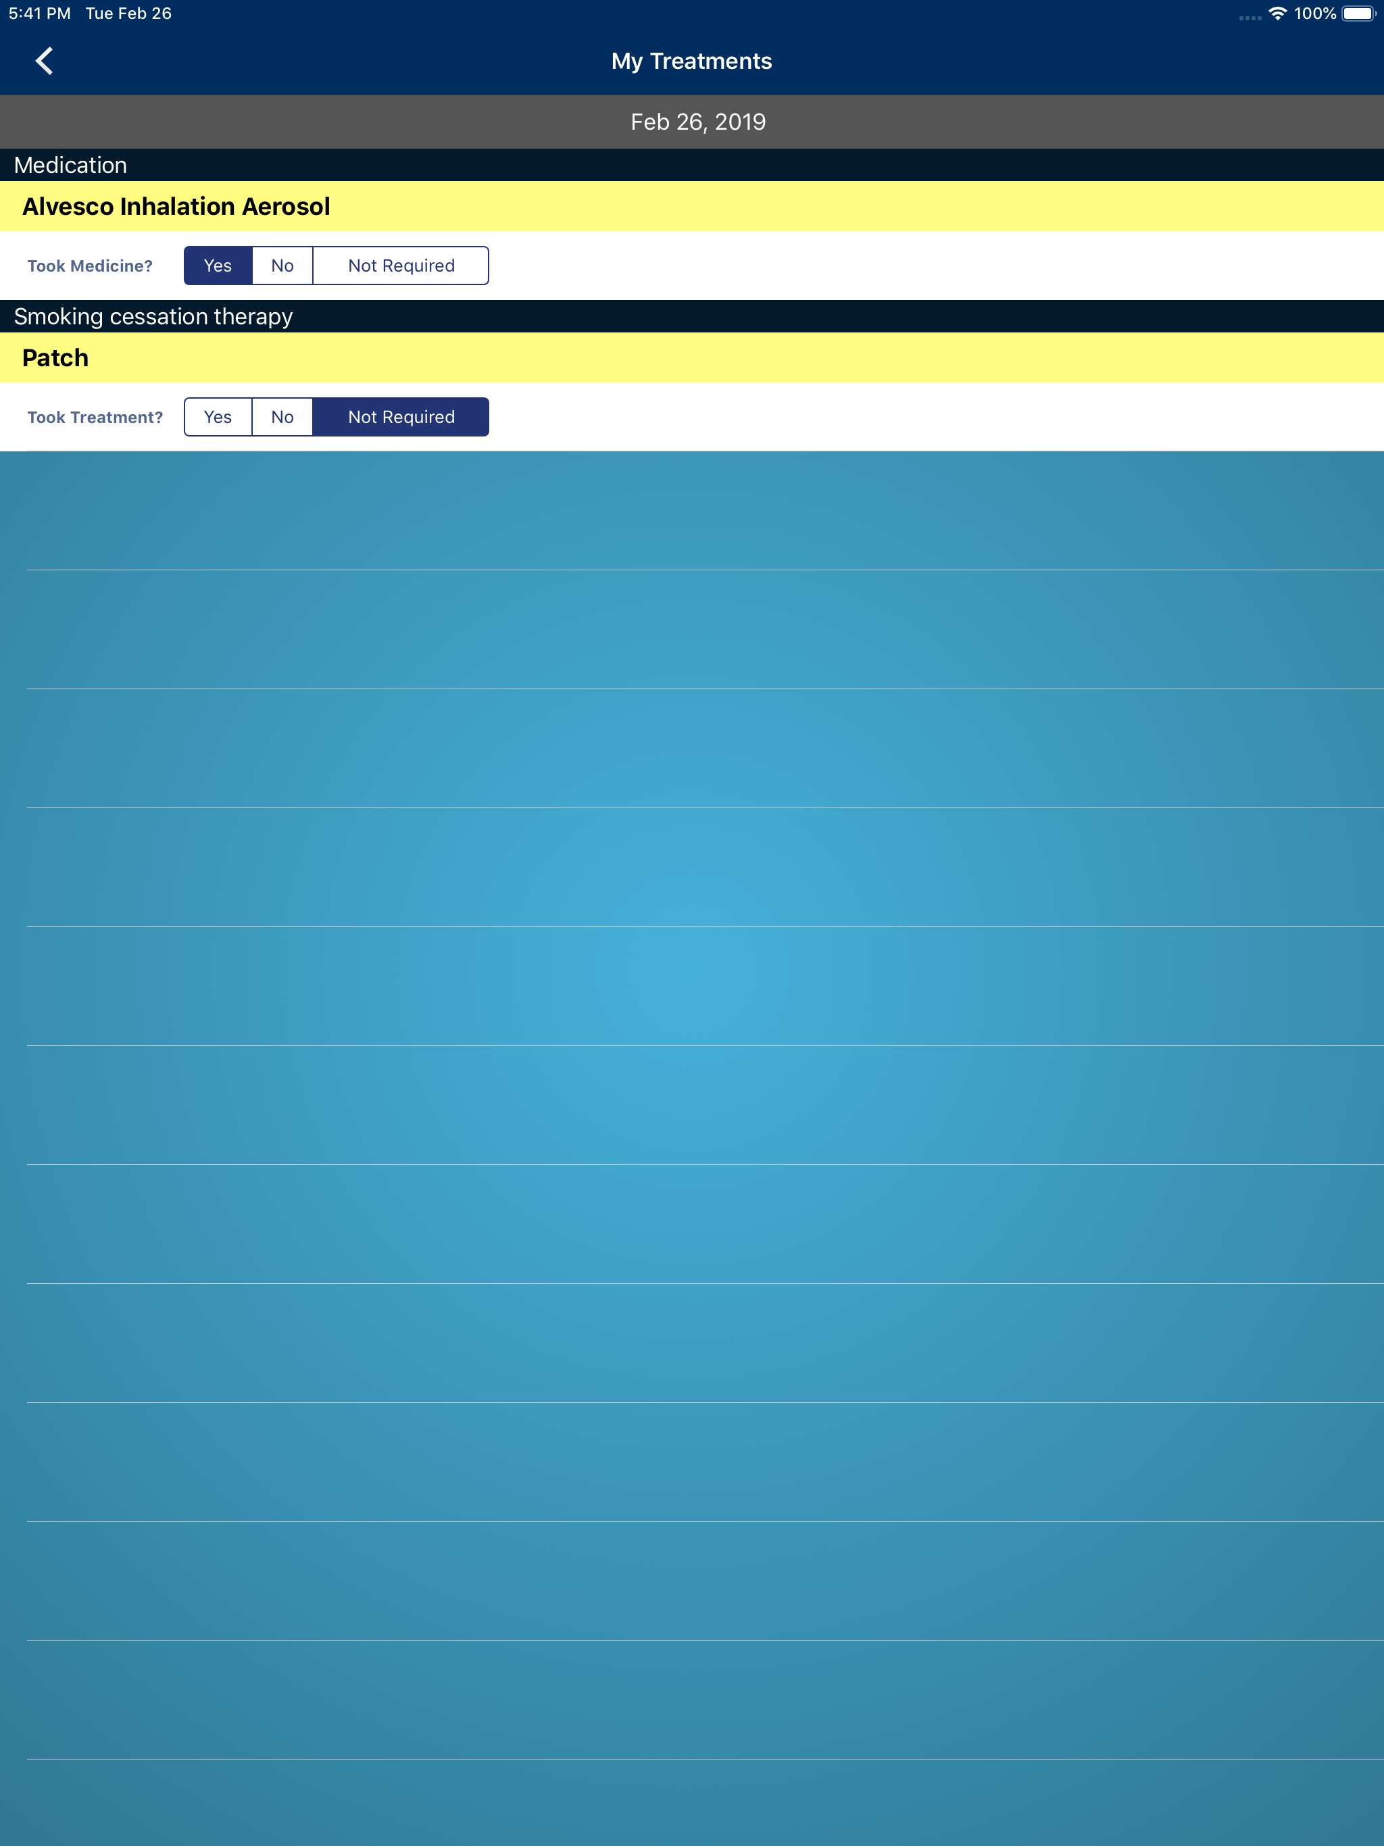Screen dimensions: 1384x1846
Task: Tap the Smoking cessation therapy header
Action: [153, 316]
